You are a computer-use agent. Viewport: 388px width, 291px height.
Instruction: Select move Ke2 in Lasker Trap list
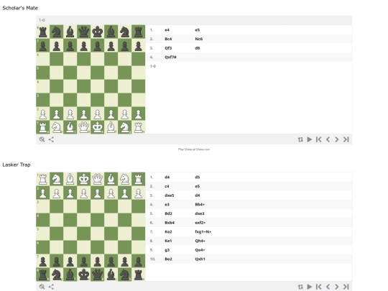pos(168,232)
